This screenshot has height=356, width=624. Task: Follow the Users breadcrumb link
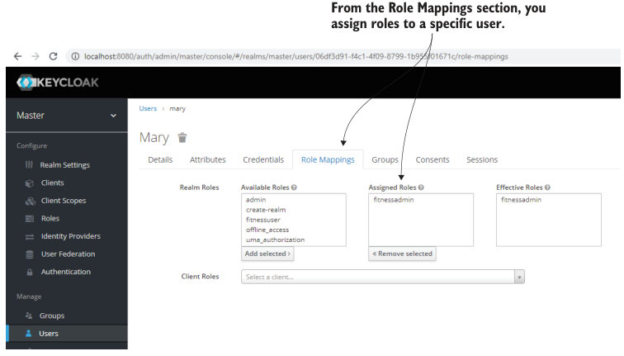click(148, 109)
